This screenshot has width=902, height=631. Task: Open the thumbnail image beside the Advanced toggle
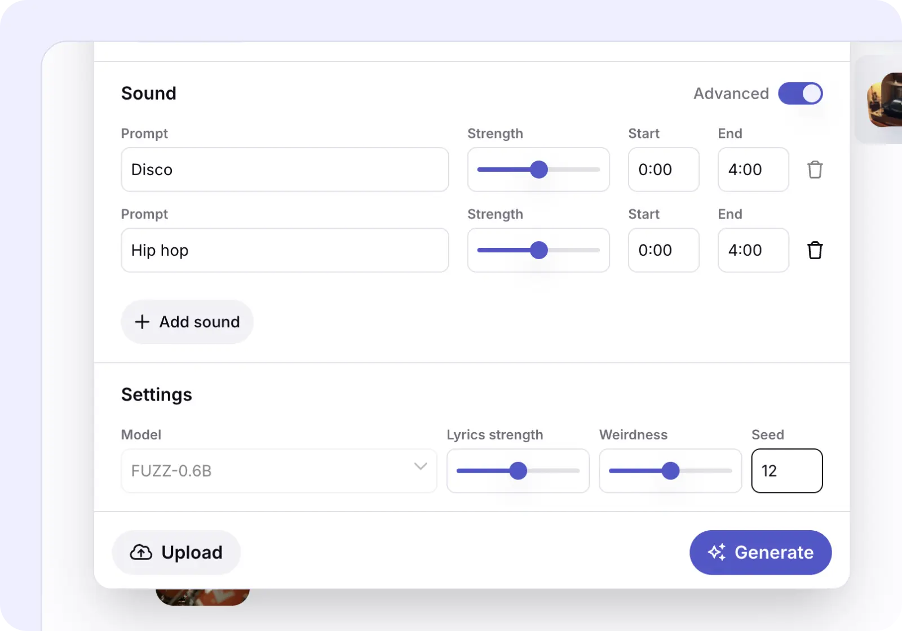pos(885,100)
